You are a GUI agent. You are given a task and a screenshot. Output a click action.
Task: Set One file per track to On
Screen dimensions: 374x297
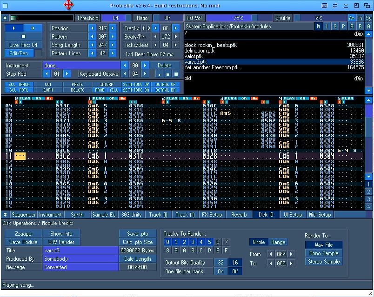[x=220, y=271]
